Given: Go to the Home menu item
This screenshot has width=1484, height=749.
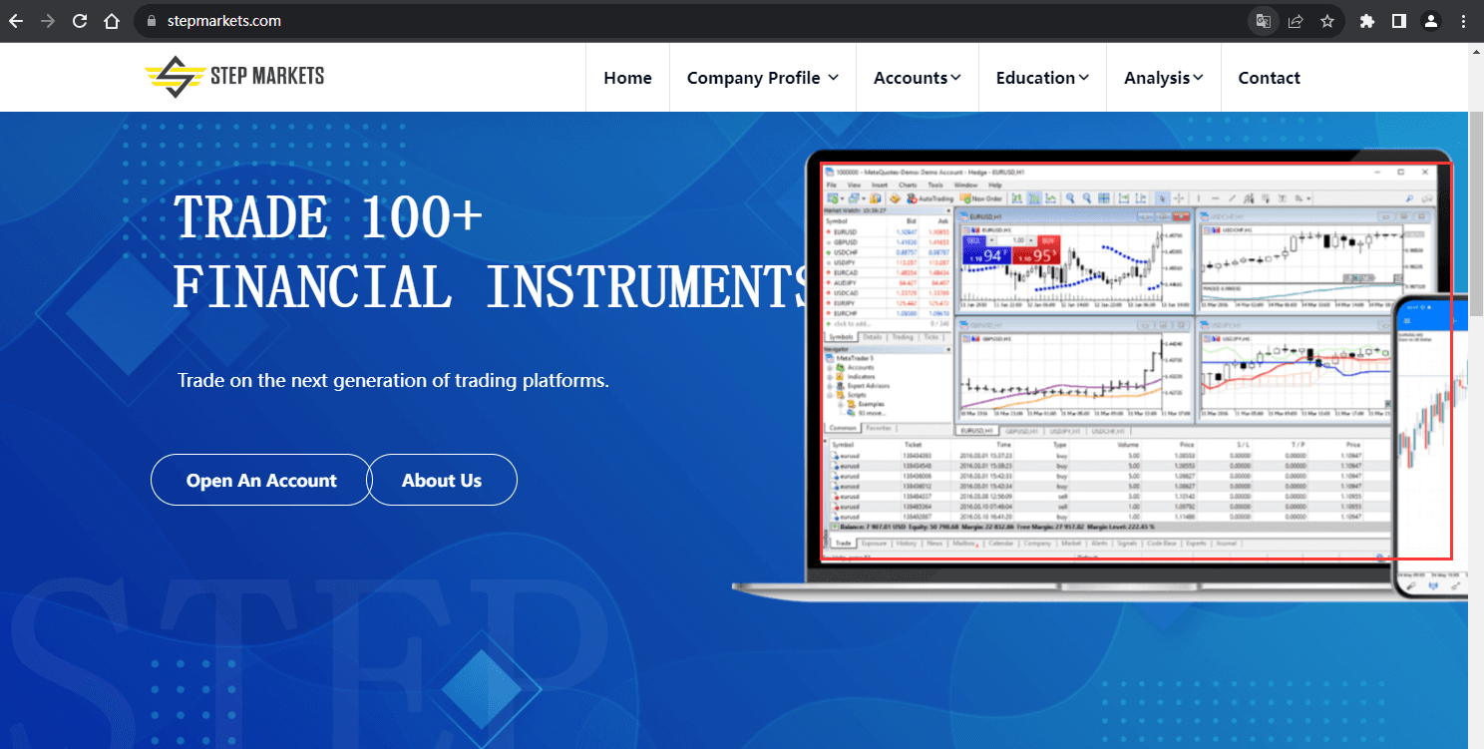Looking at the screenshot, I should click(x=627, y=78).
